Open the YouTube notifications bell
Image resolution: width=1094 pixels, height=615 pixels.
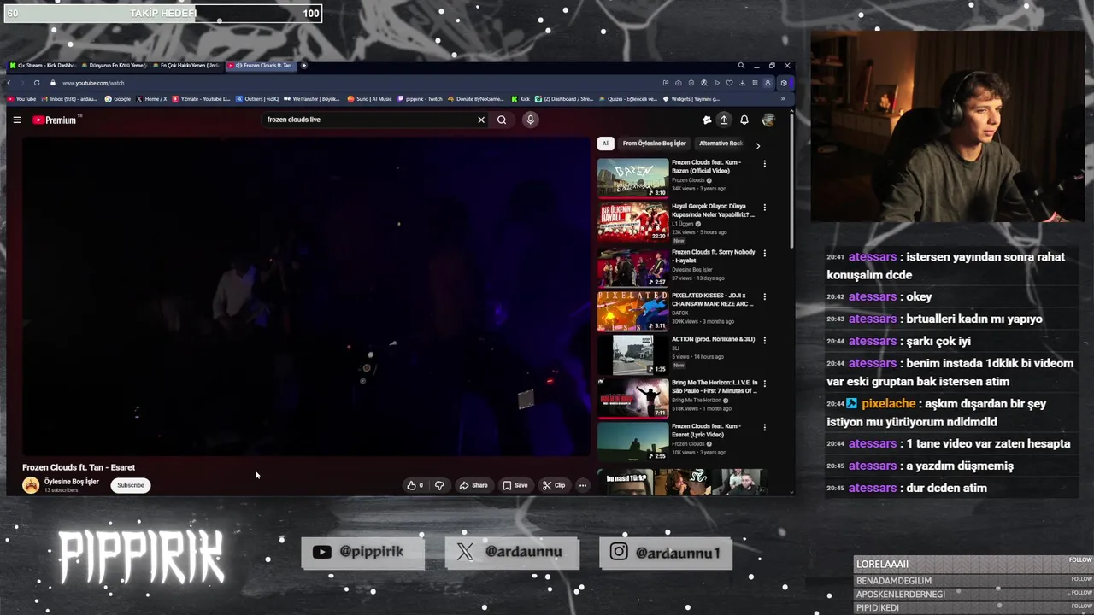[744, 120]
